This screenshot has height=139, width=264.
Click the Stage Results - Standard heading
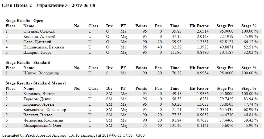tap(28, 62)
